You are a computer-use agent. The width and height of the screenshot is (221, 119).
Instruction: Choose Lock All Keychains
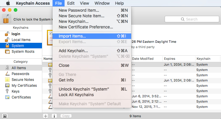(92, 95)
